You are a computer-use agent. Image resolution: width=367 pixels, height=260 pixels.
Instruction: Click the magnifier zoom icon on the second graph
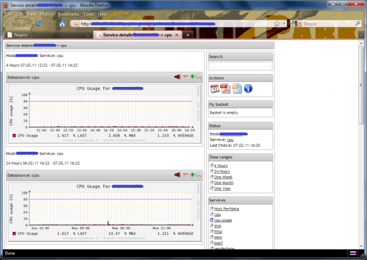[x=199, y=175]
